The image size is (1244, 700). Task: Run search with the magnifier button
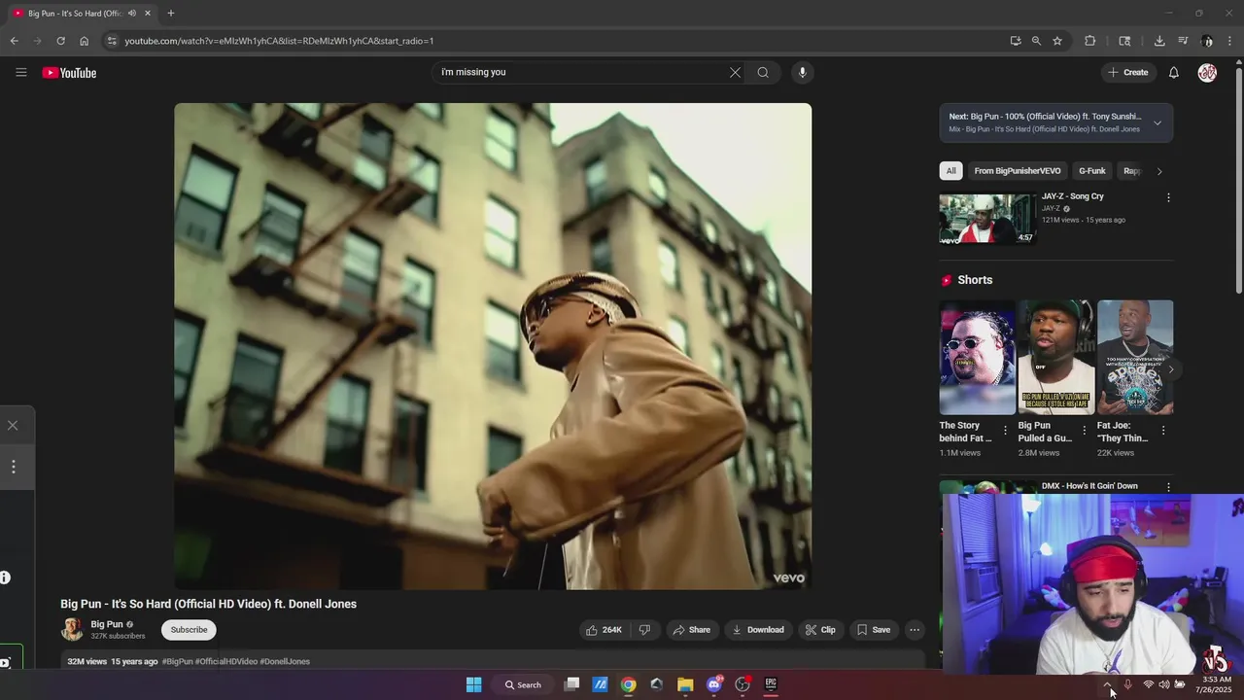763,72
